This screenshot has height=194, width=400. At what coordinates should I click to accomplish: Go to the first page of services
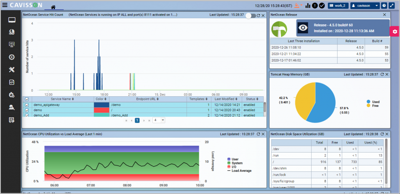[126, 120]
